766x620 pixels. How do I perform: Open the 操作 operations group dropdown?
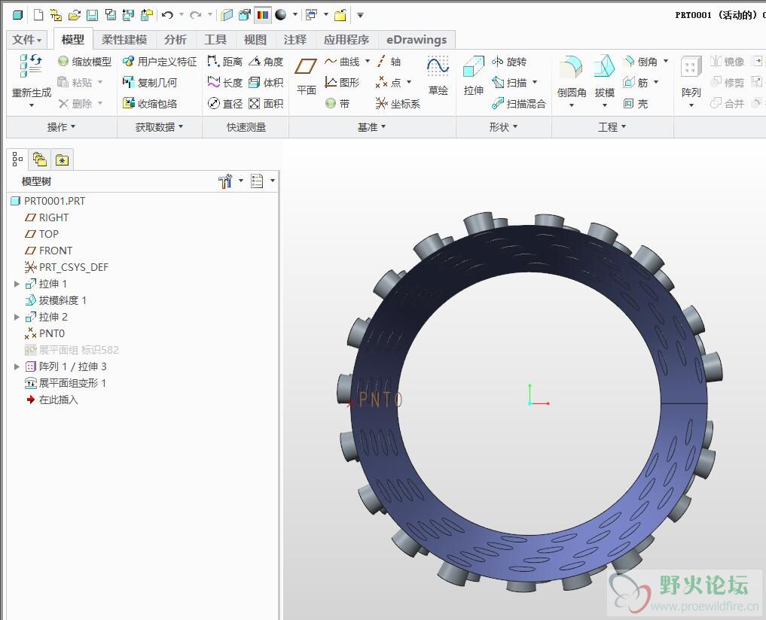click(x=62, y=127)
